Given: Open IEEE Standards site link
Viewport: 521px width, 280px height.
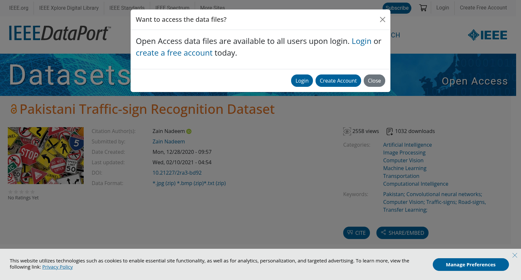Looking at the screenshot, I should pyautogui.click(x=127, y=8).
